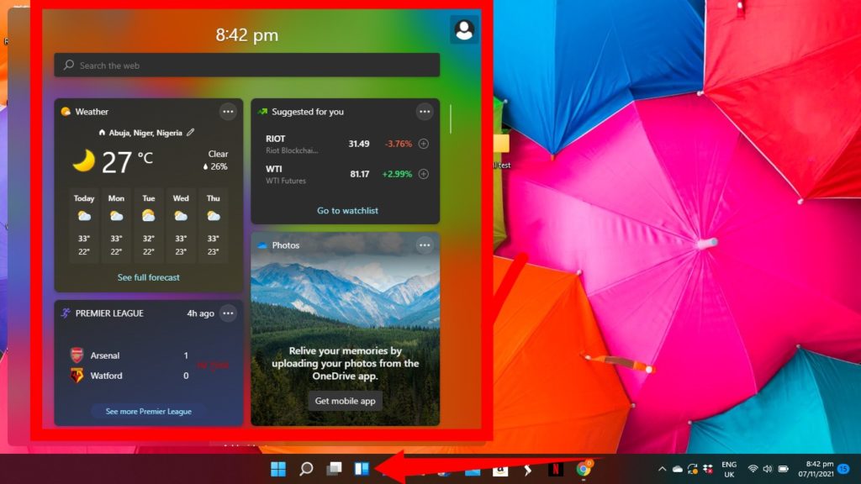
Task: Open the user profile icon in widgets
Action: 464,29
